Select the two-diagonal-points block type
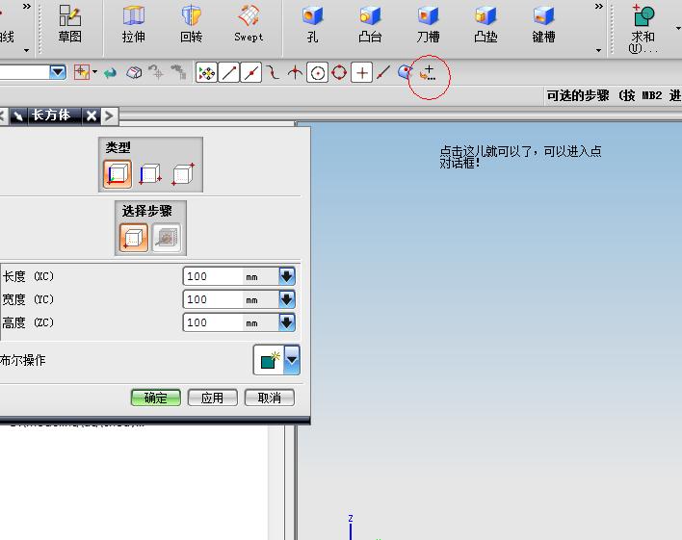 coord(183,174)
